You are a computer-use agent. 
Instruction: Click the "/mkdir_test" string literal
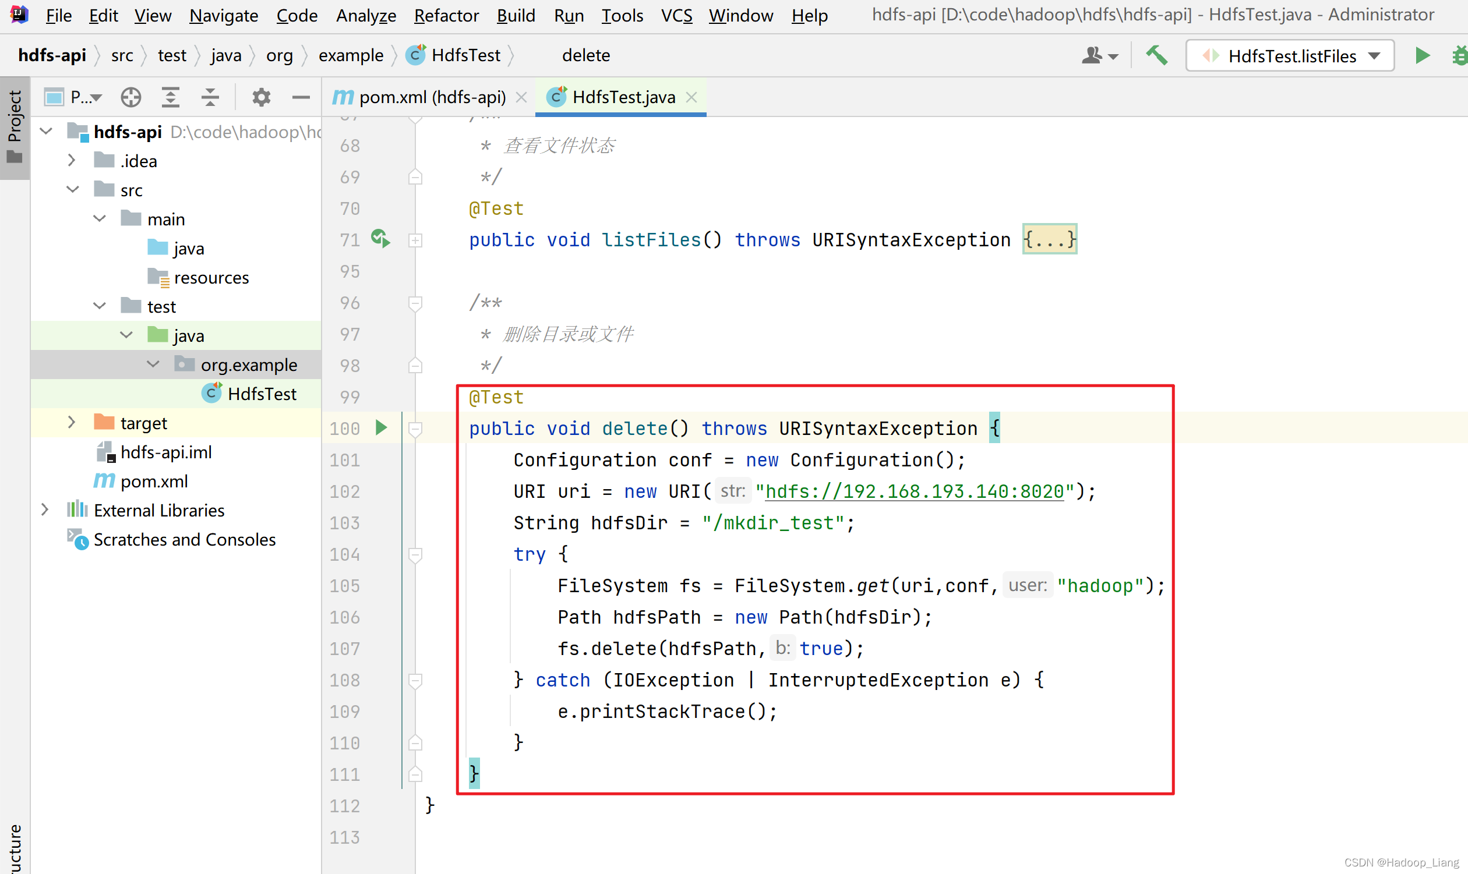[x=773, y=523]
